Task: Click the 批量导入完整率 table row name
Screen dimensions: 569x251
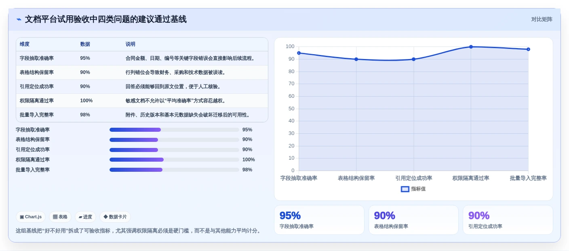Action: pyautogui.click(x=37, y=115)
